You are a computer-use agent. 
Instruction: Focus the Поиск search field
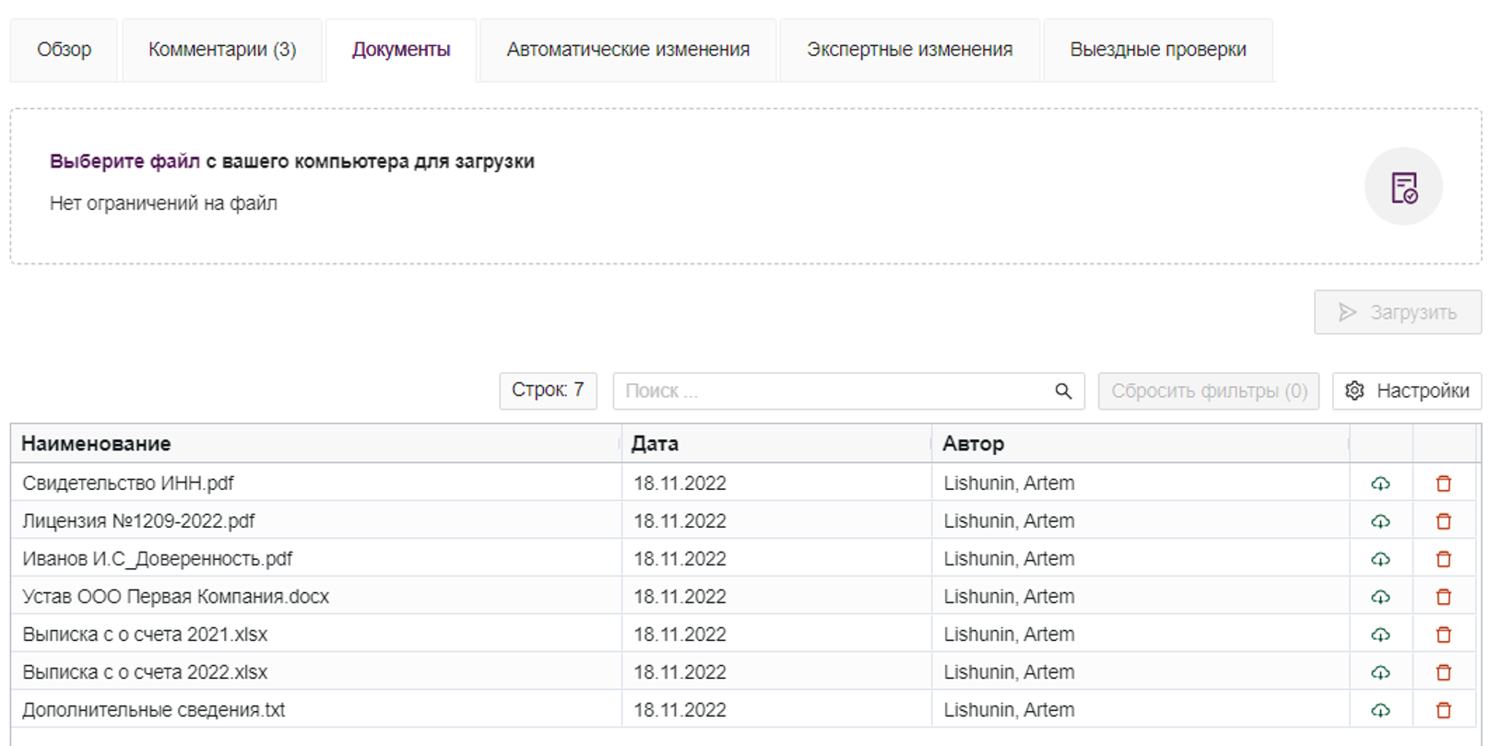[830, 391]
